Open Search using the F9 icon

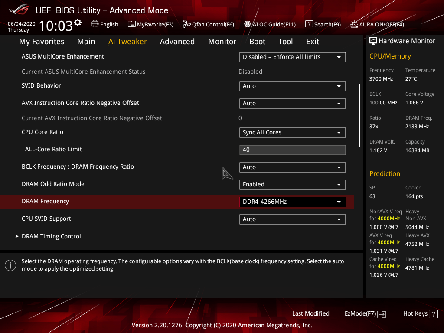click(x=309, y=24)
